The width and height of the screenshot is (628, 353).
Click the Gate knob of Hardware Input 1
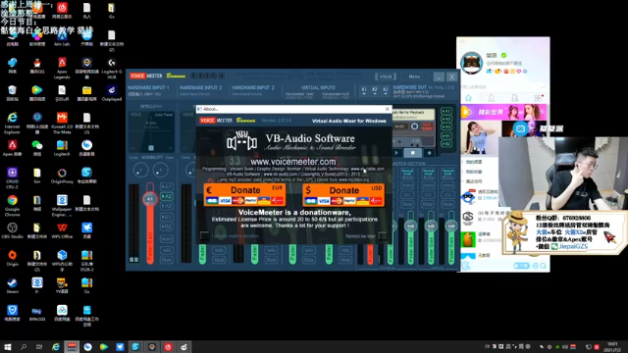coord(160,170)
